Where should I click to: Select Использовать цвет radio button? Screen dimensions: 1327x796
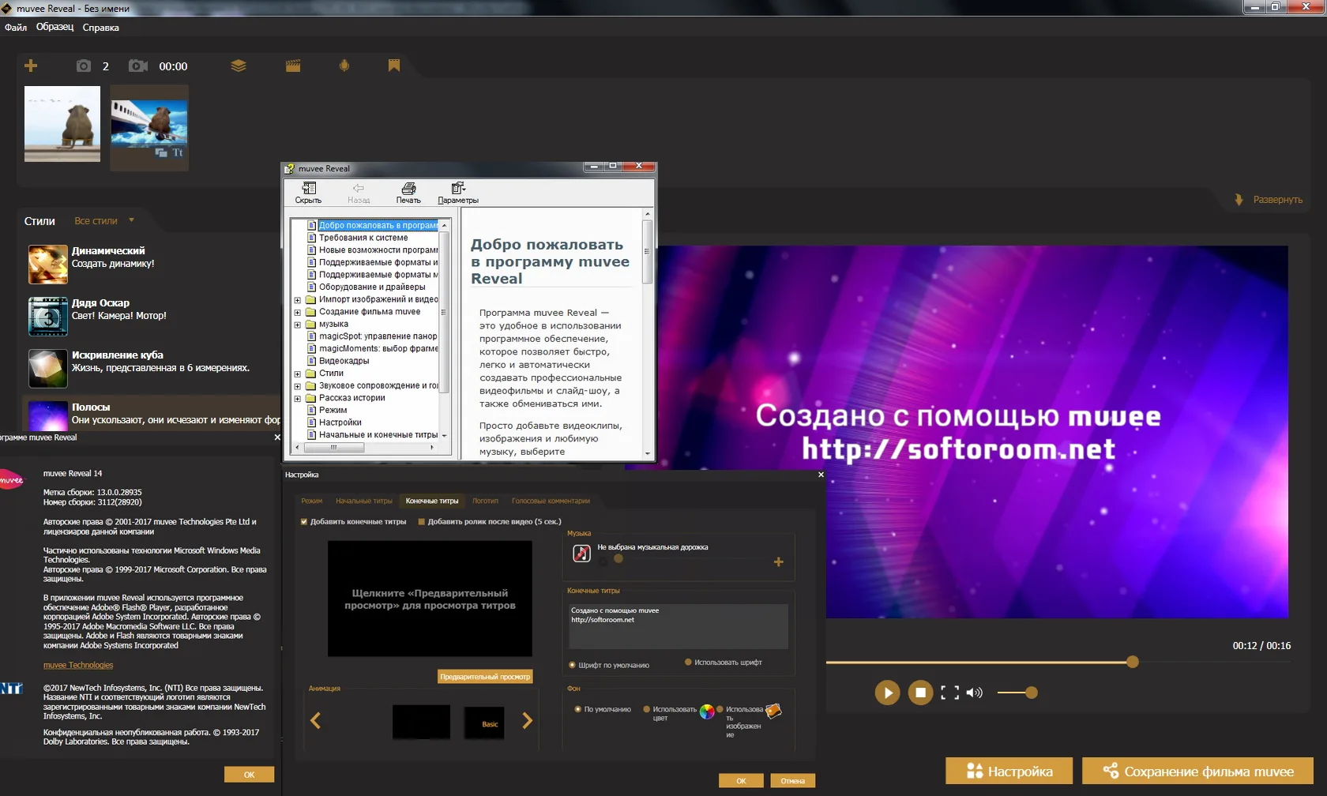click(647, 709)
